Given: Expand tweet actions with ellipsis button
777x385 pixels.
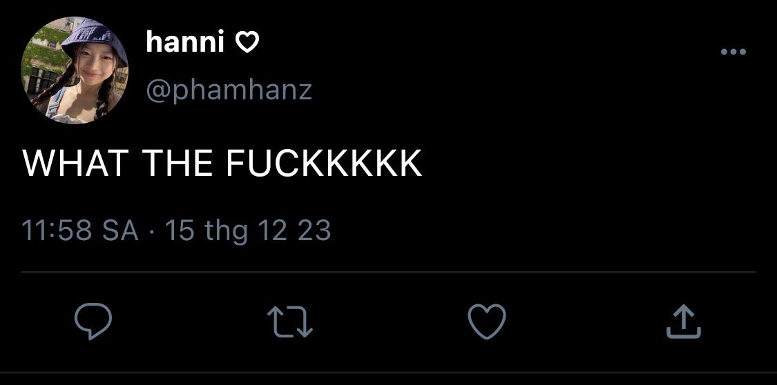Looking at the screenshot, I should tap(733, 52).
